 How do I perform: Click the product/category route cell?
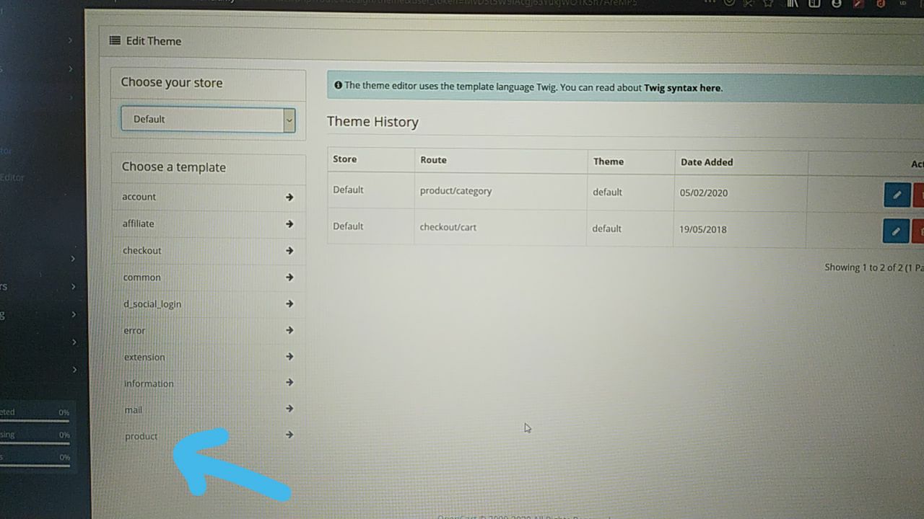pos(501,191)
